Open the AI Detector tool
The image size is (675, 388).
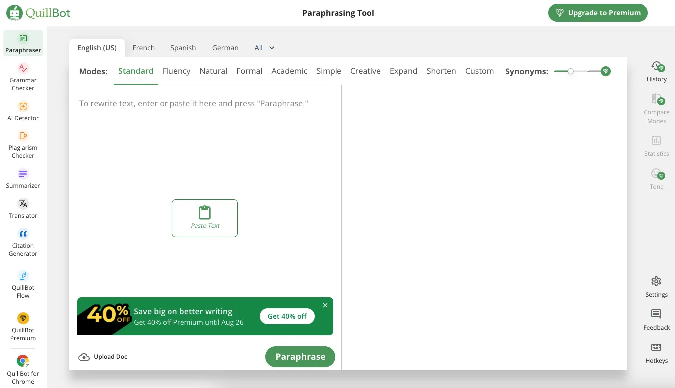(23, 111)
